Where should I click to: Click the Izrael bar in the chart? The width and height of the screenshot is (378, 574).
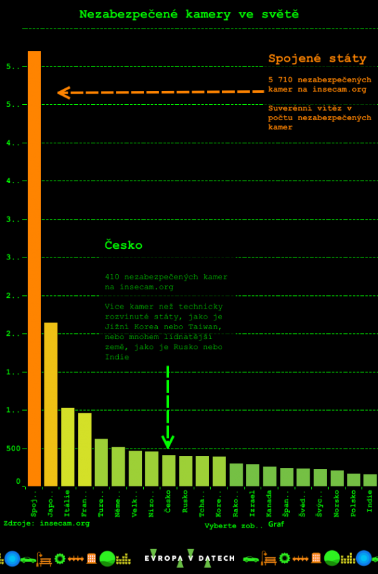point(253,475)
